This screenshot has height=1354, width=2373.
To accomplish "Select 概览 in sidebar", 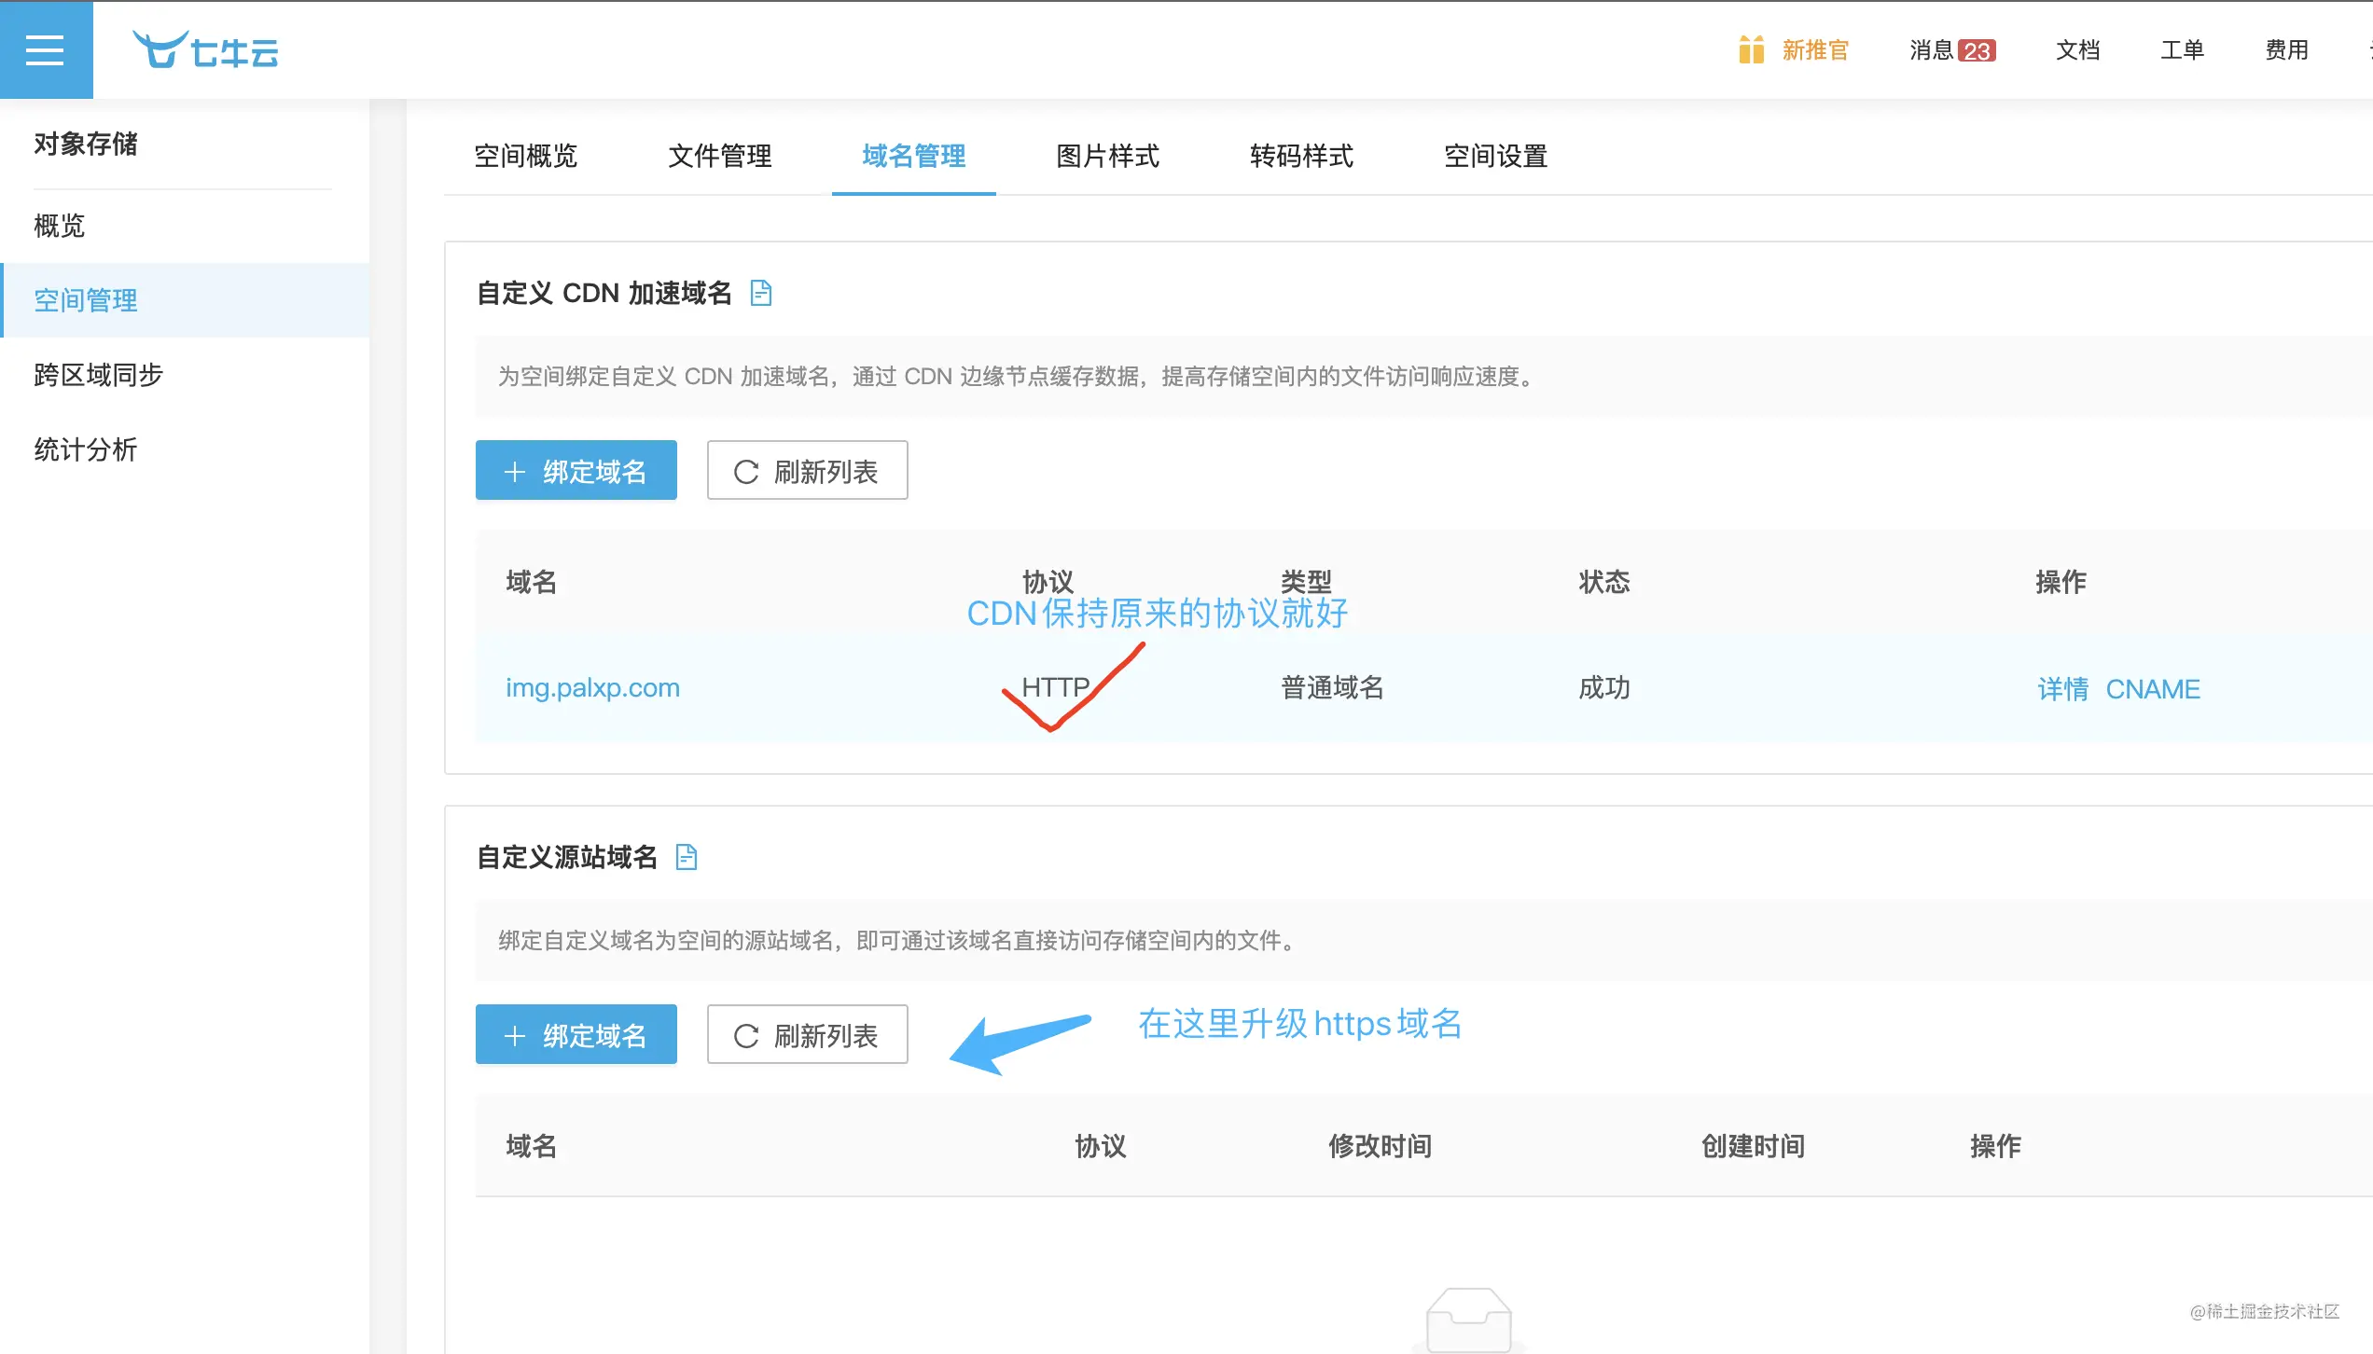I will point(185,226).
